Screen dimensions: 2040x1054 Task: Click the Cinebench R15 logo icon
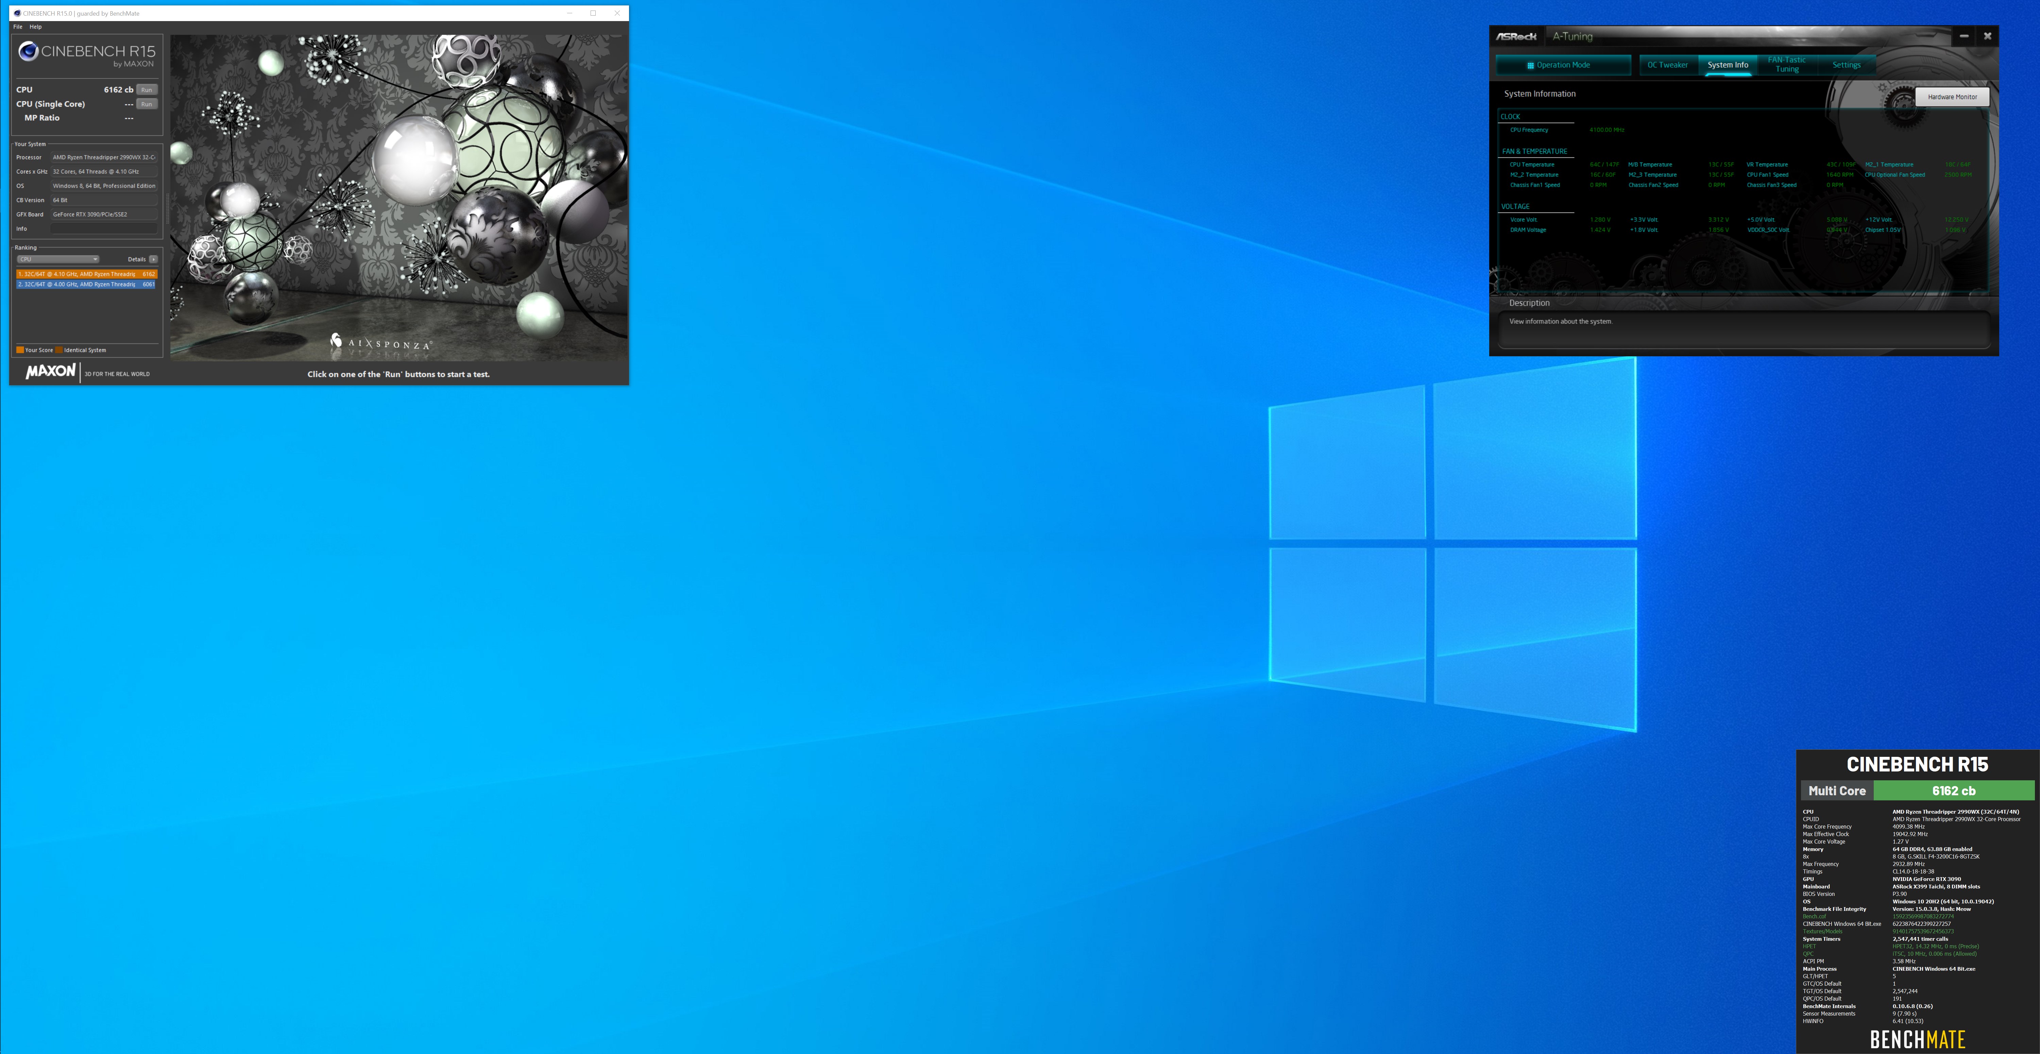pyautogui.click(x=29, y=51)
